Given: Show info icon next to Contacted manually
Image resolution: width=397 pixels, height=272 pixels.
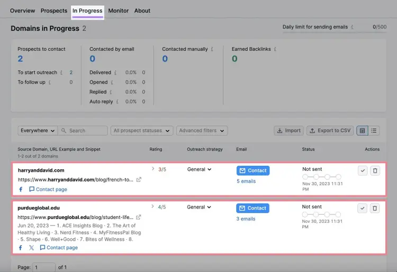Looking at the screenshot, I should [x=212, y=49].
